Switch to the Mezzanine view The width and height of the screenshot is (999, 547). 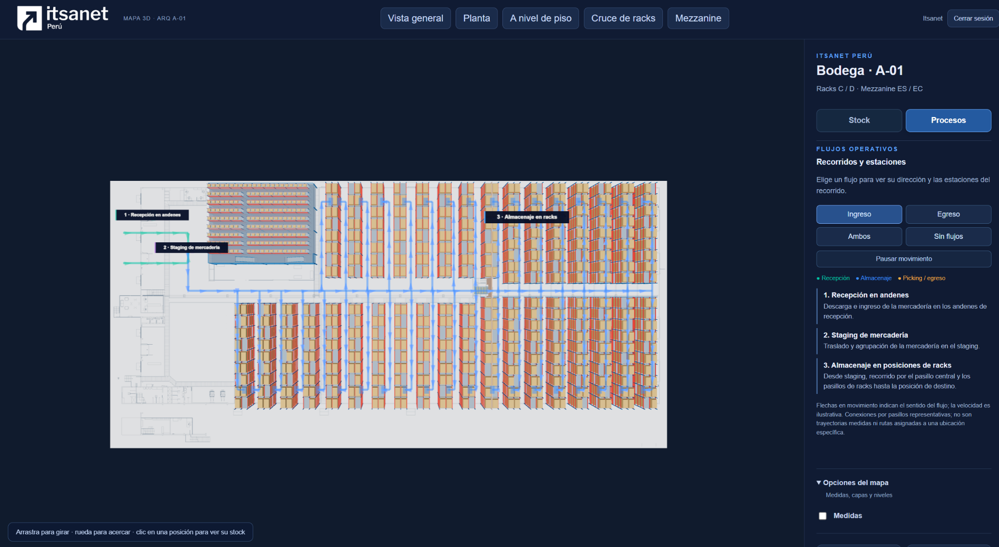[x=698, y=18]
